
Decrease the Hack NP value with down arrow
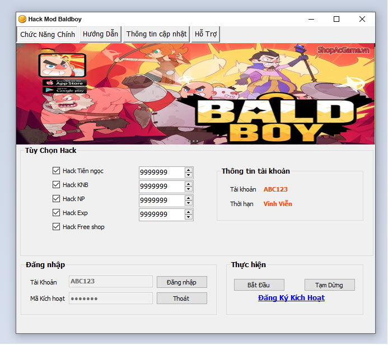[x=189, y=203]
